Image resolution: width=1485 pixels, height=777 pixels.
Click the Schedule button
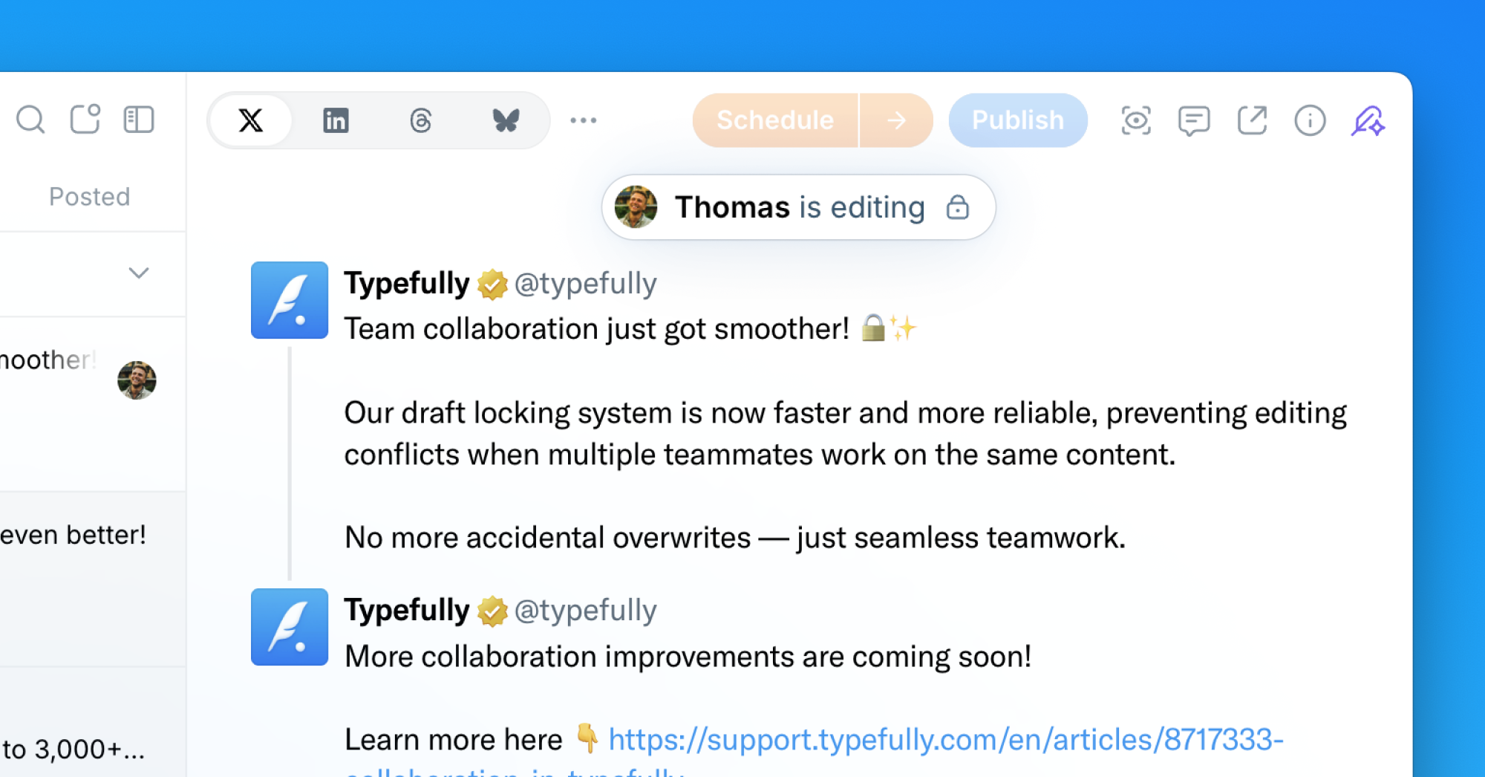[775, 120]
